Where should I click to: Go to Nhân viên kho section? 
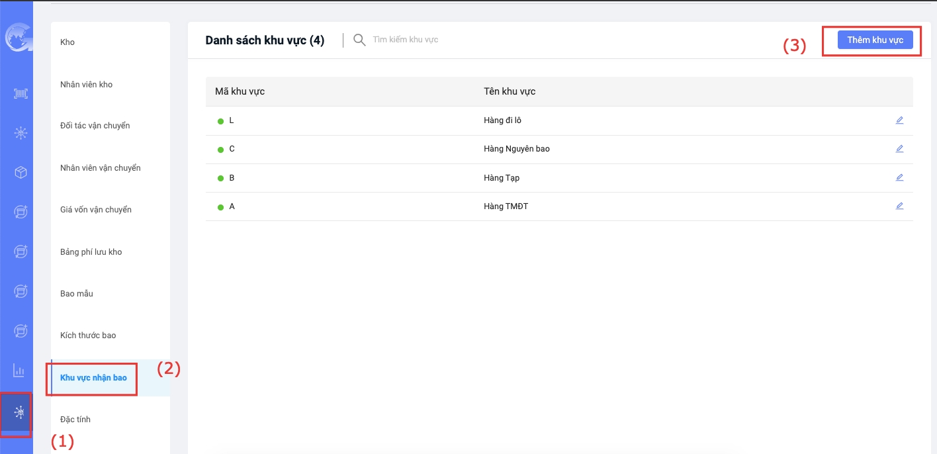(x=87, y=85)
